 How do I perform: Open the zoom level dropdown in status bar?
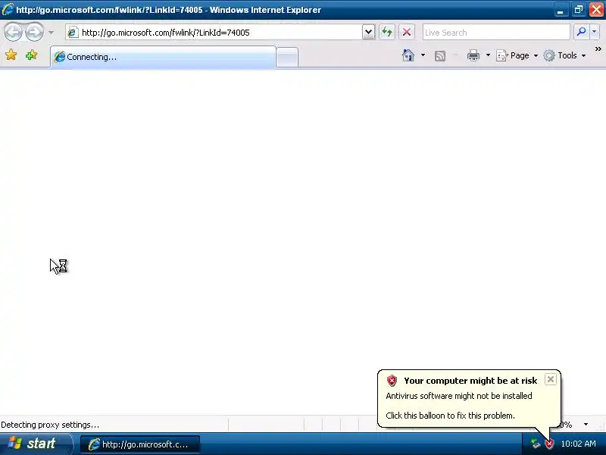click(586, 425)
